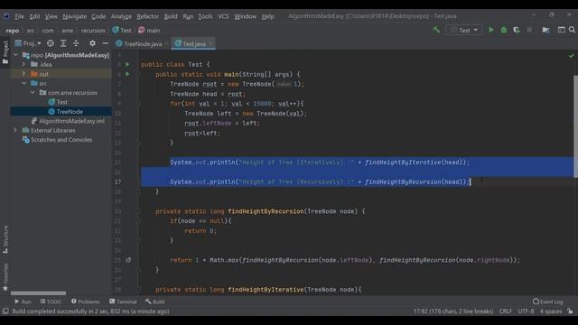Open Search Everywhere magnifier
The image size is (578, 325).
(x=572, y=30)
